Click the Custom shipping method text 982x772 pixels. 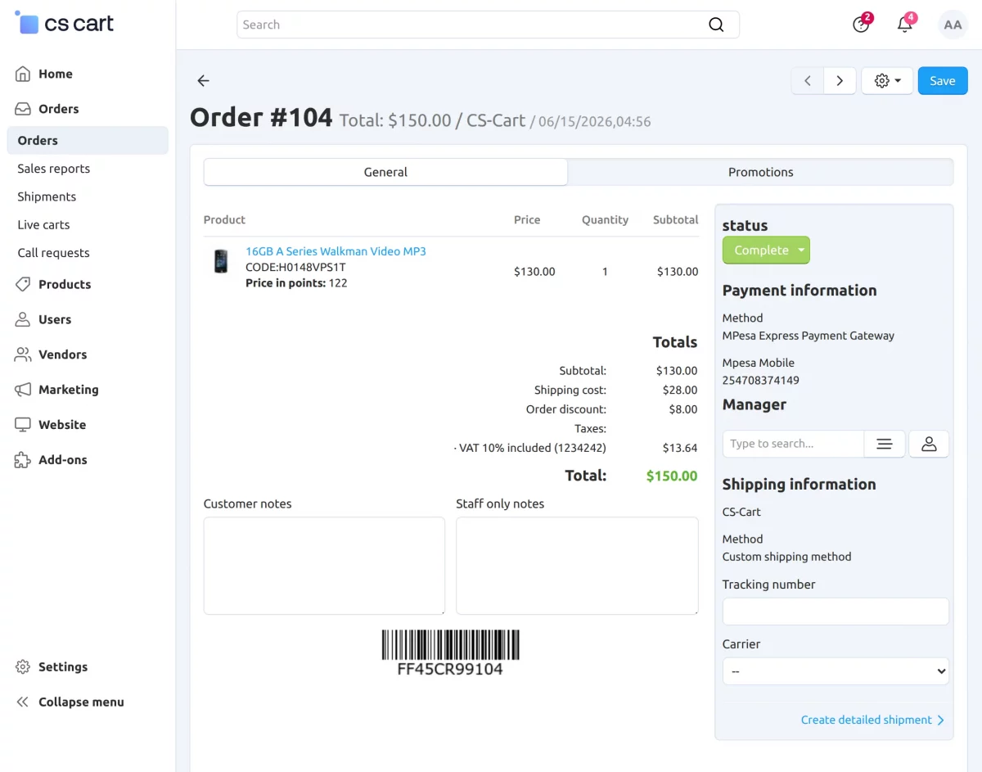[787, 557]
